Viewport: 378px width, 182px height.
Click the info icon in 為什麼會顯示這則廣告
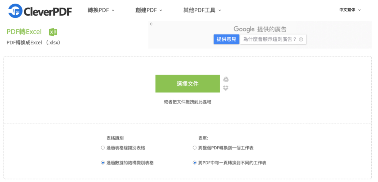pos(301,39)
